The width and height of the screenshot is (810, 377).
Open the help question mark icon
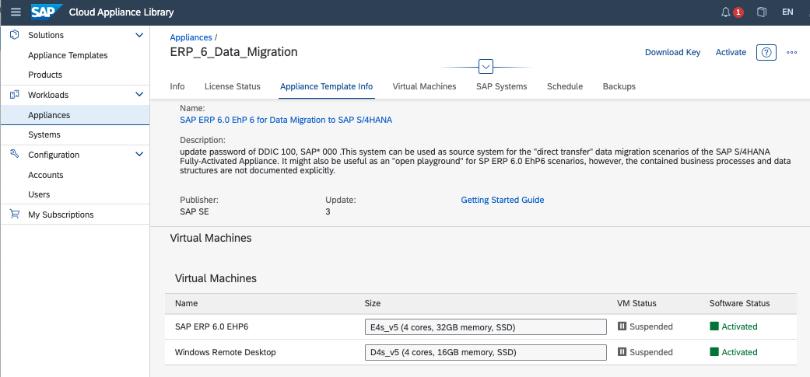coord(766,52)
